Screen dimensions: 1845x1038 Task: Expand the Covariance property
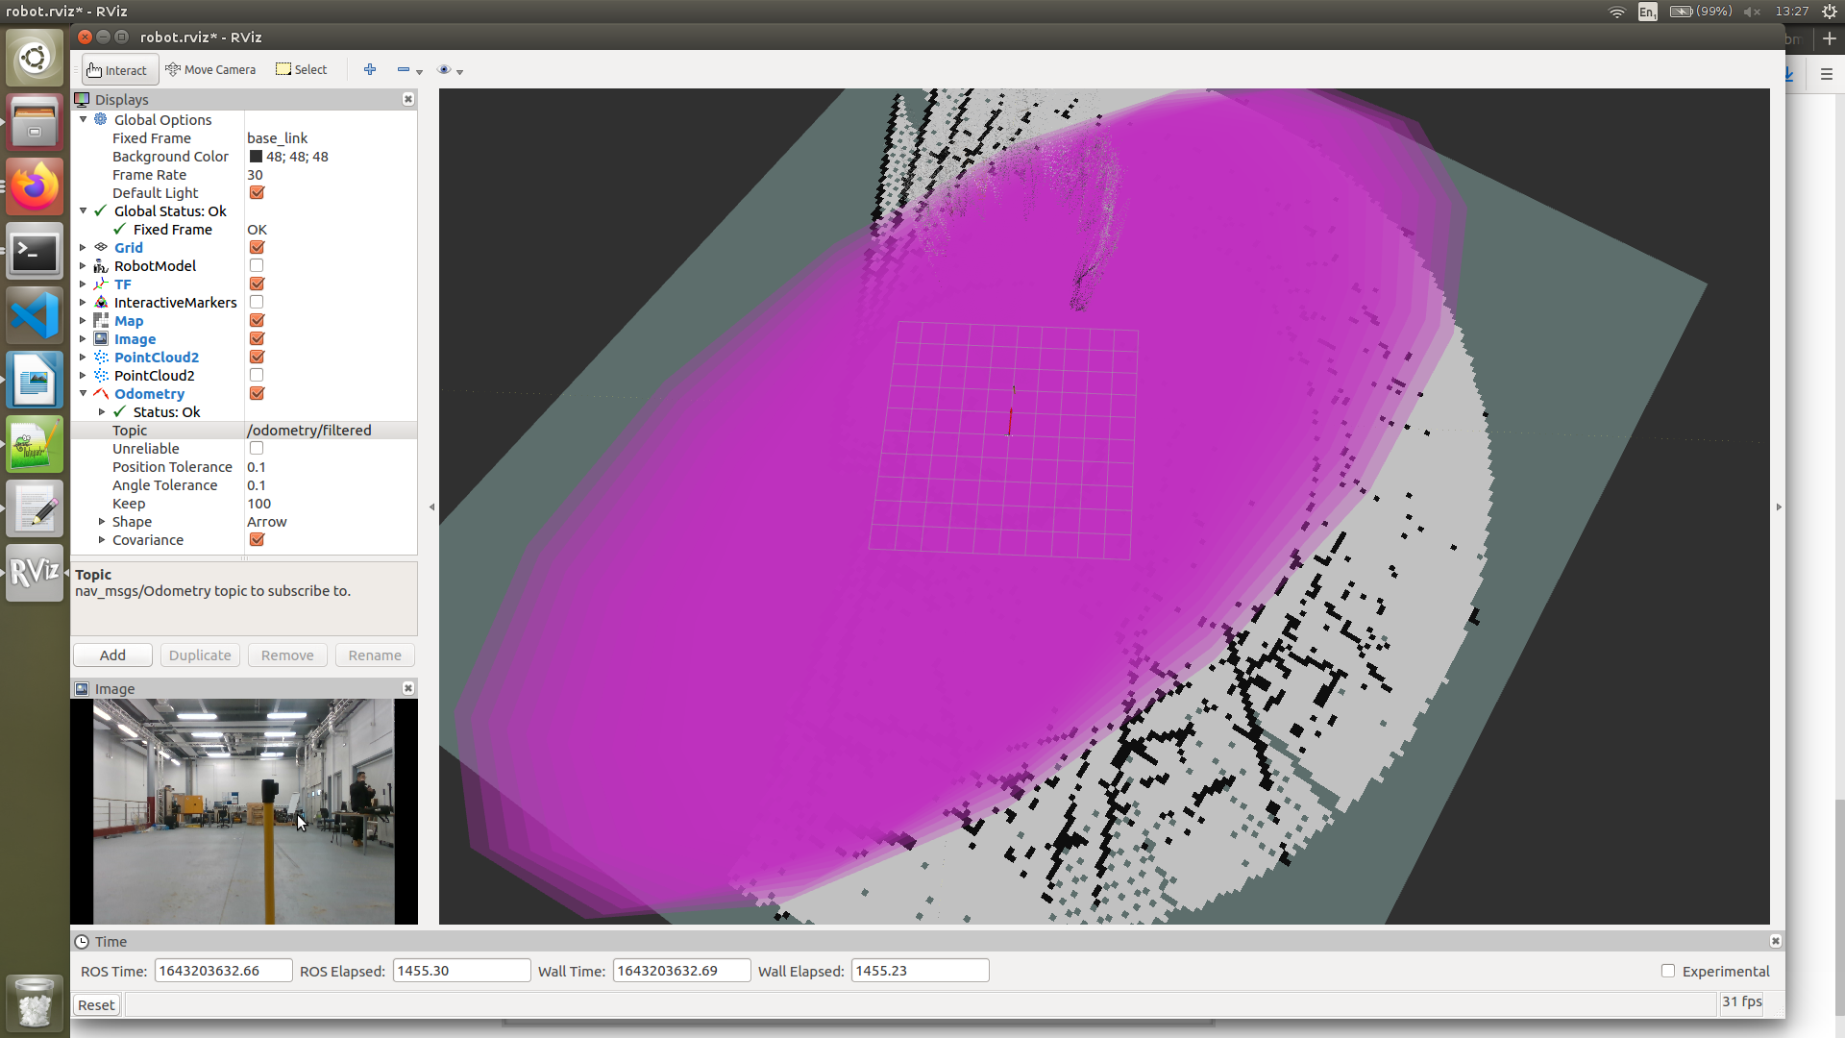click(x=102, y=539)
